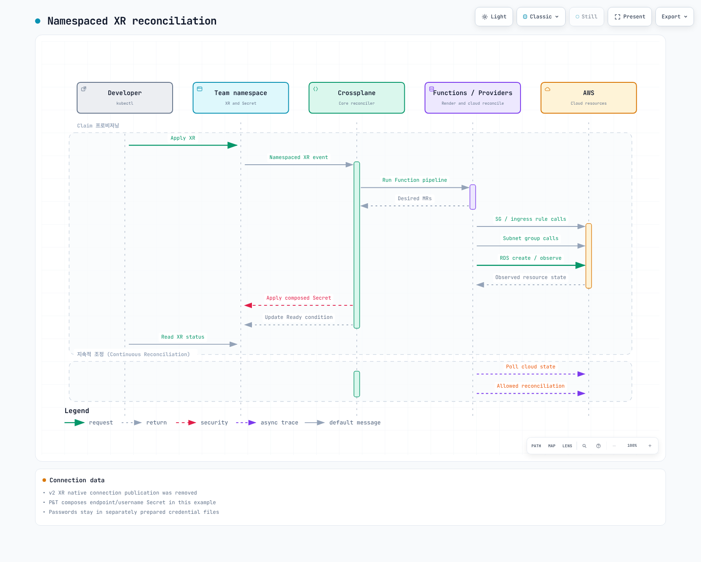Click the database icon in Functions box
Image resolution: width=701 pixels, height=562 pixels.
[432, 89]
